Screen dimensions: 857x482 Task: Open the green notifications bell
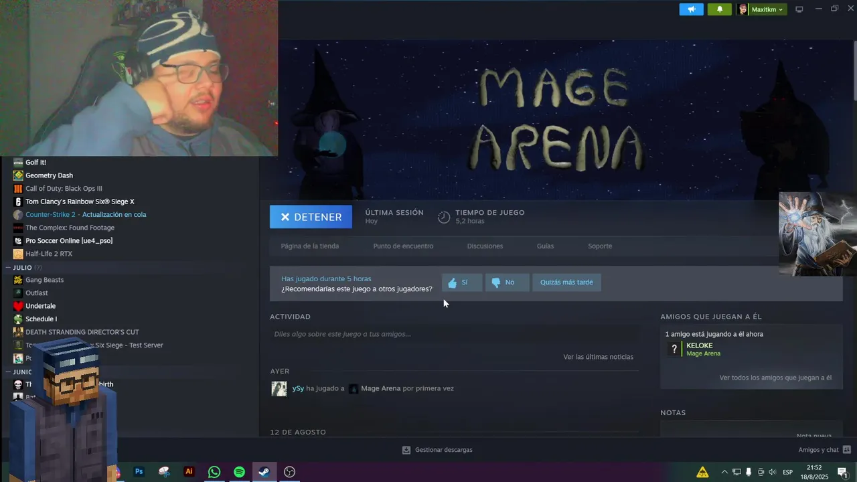click(x=720, y=9)
